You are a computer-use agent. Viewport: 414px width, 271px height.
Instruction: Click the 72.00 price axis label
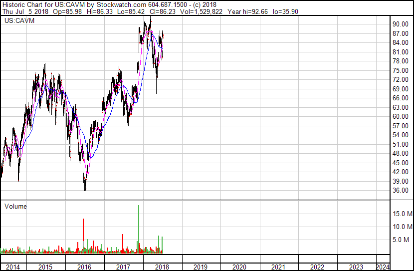(401, 80)
